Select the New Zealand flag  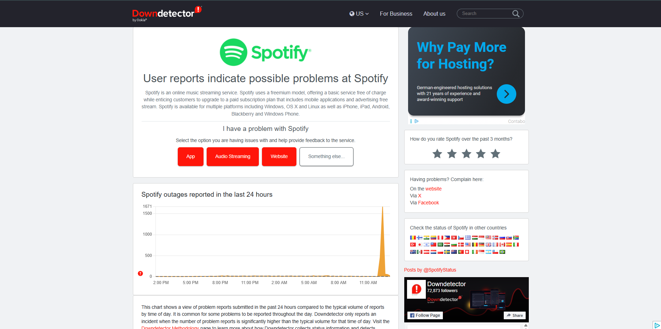tap(454, 252)
